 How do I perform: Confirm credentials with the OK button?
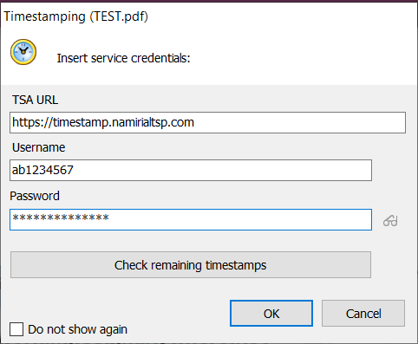[x=271, y=314]
